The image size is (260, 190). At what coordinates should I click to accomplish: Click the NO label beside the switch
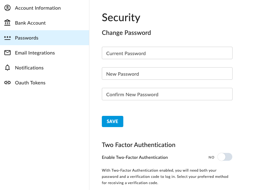pyautogui.click(x=211, y=157)
